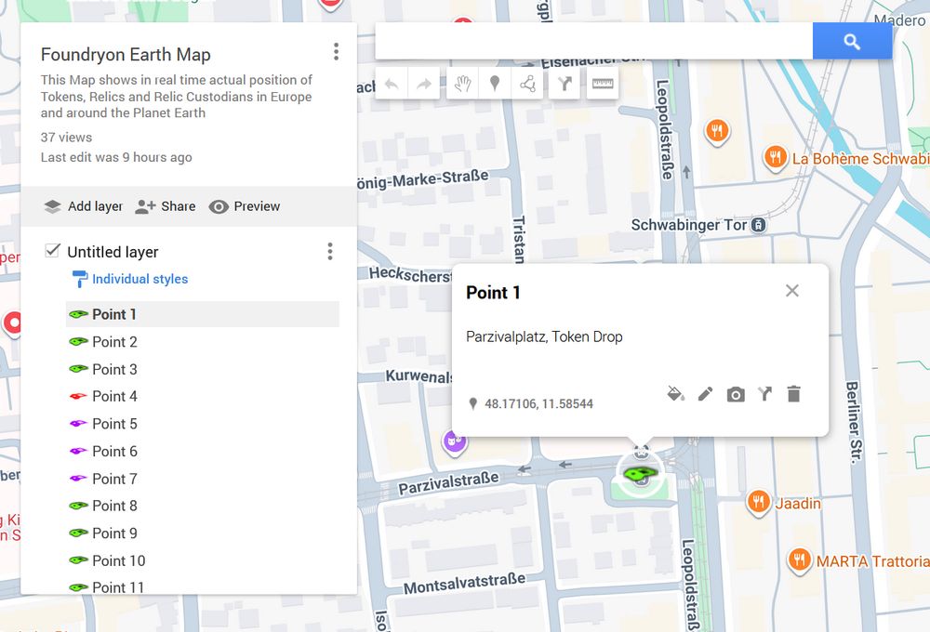
Task: Click the blue search button
Action: (x=852, y=41)
